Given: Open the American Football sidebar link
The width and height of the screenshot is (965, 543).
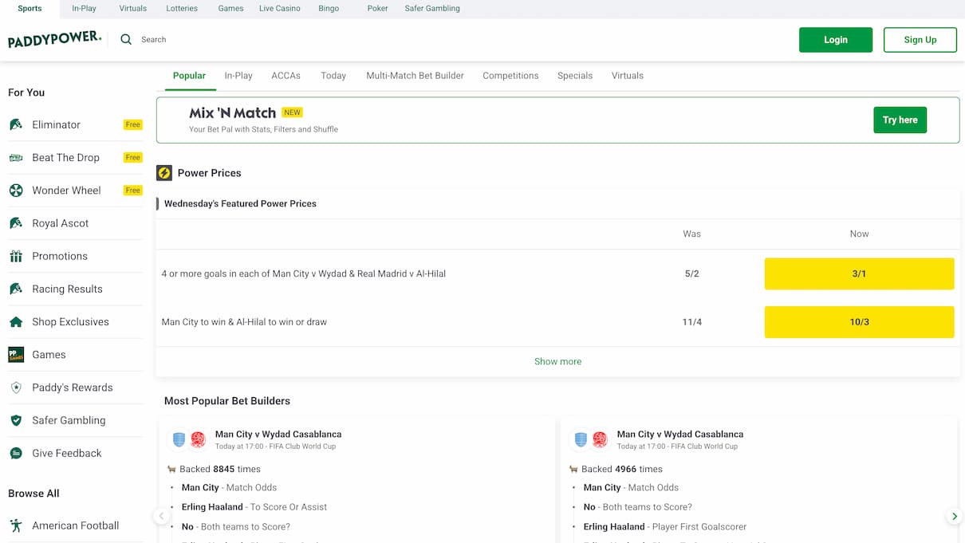Looking at the screenshot, I should (x=75, y=525).
